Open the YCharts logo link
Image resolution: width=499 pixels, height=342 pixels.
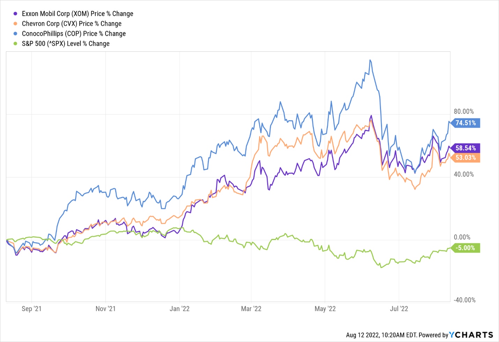tap(471, 335)
